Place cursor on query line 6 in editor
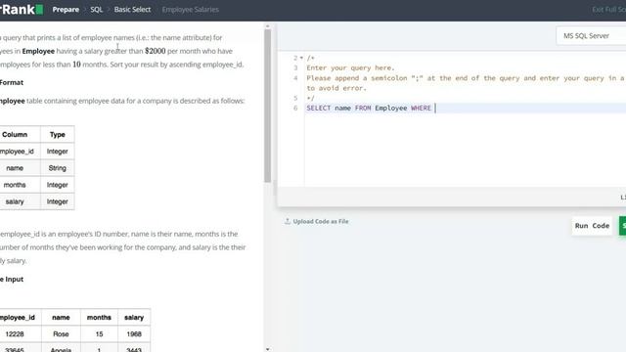This screenshot has width=626, height=352. point(466,109)
